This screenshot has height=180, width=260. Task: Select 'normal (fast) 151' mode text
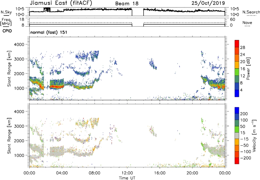[x=49, y=32]
